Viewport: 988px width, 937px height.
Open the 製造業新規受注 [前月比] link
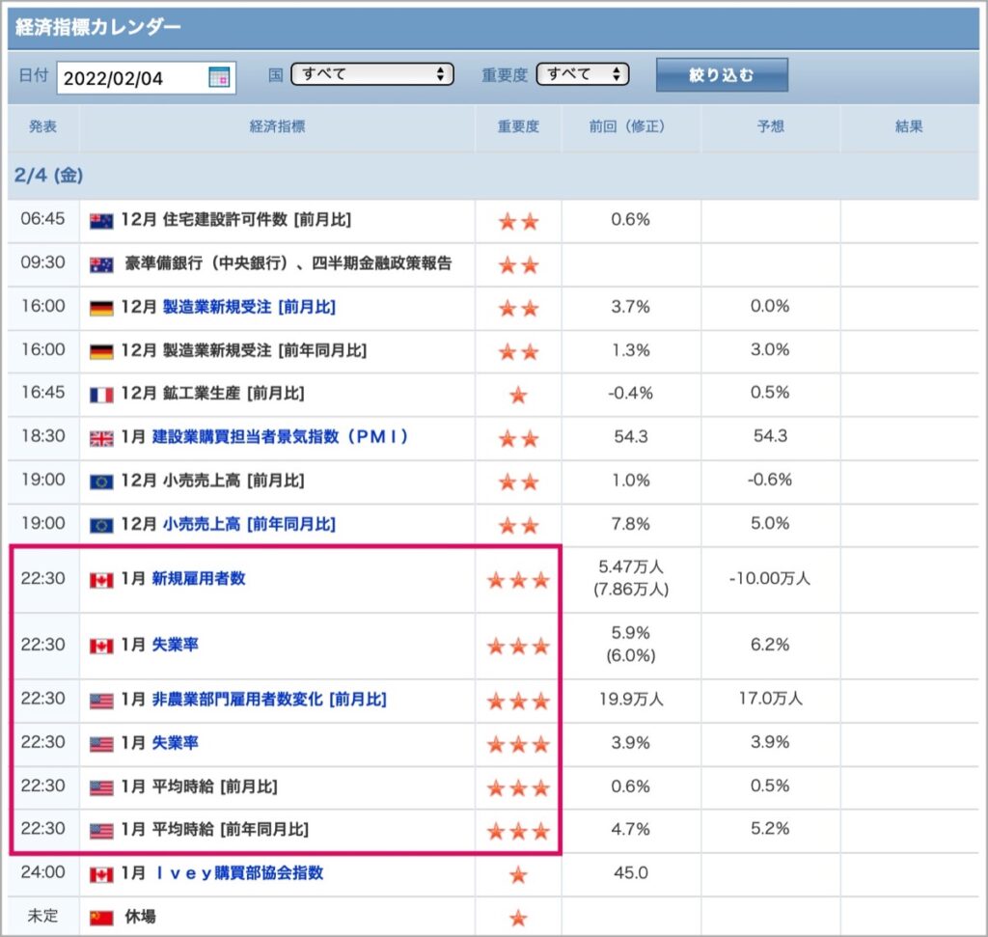coord(249,307)
